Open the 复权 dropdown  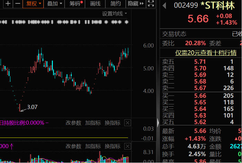pyautogui.click(x=33, y=4)
